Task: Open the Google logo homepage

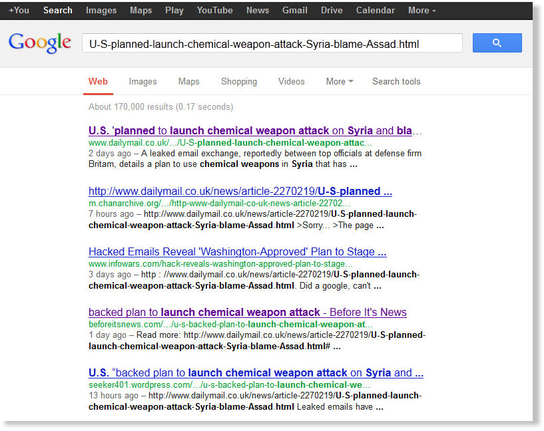Action: 40,43
